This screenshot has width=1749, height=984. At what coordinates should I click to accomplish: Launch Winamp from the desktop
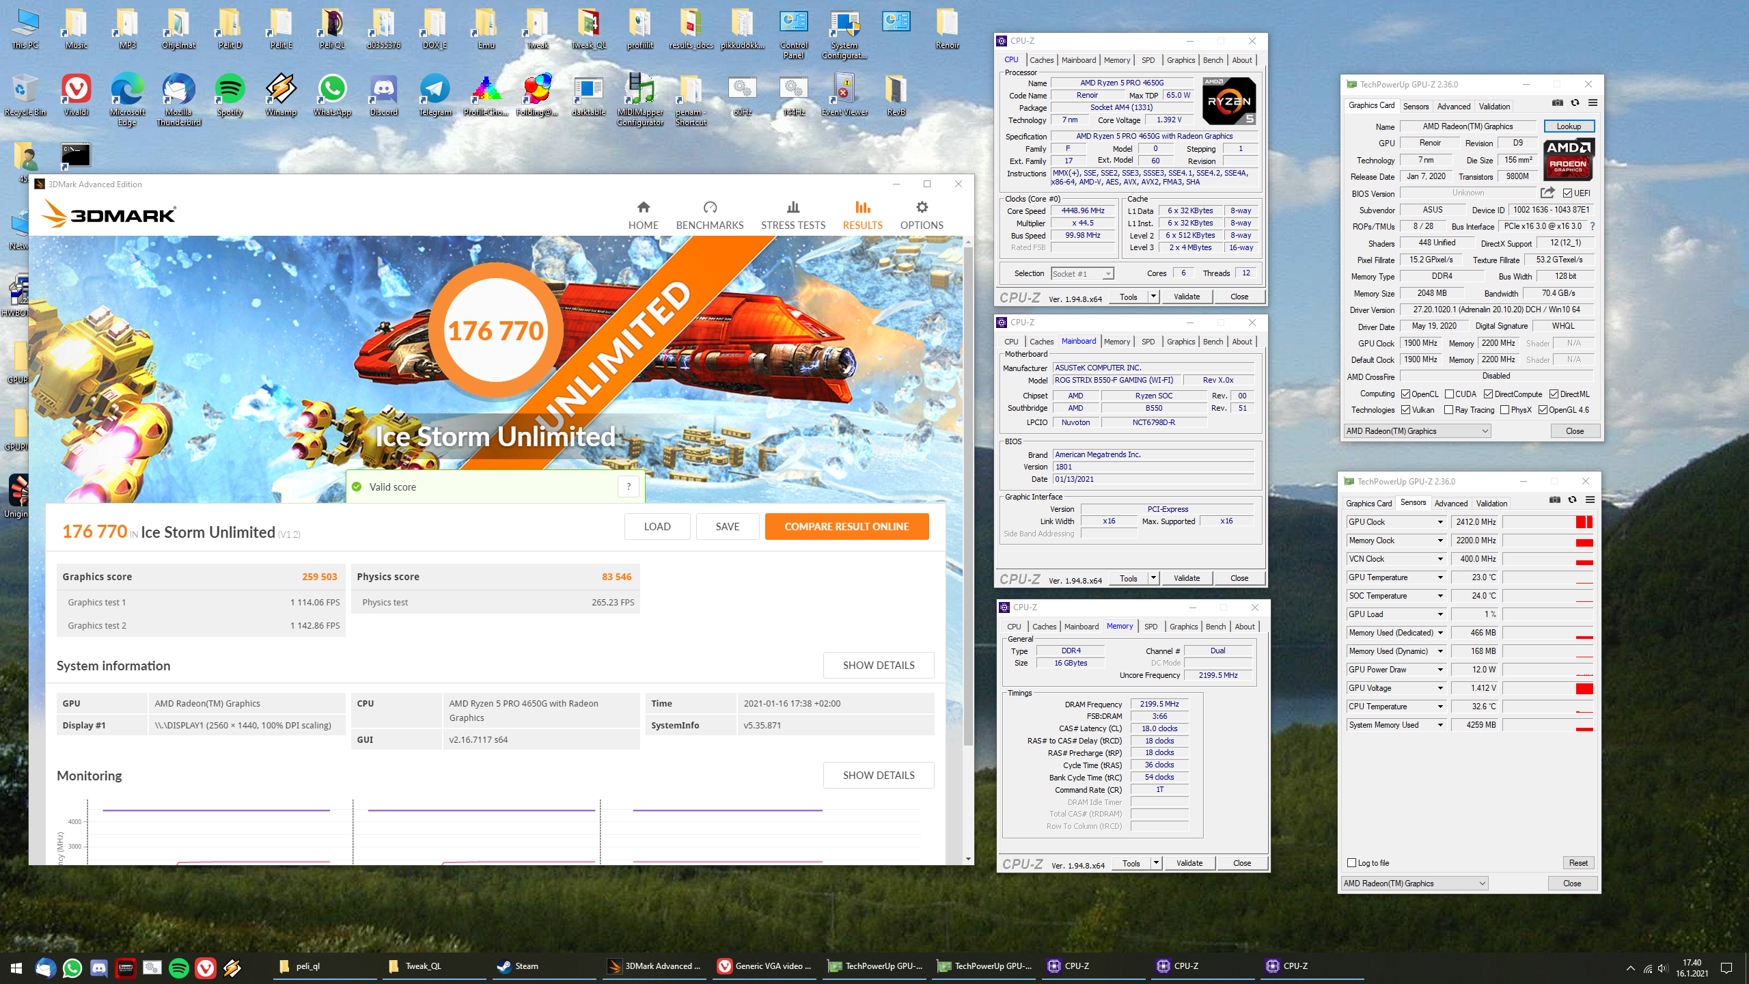point(281,94)
